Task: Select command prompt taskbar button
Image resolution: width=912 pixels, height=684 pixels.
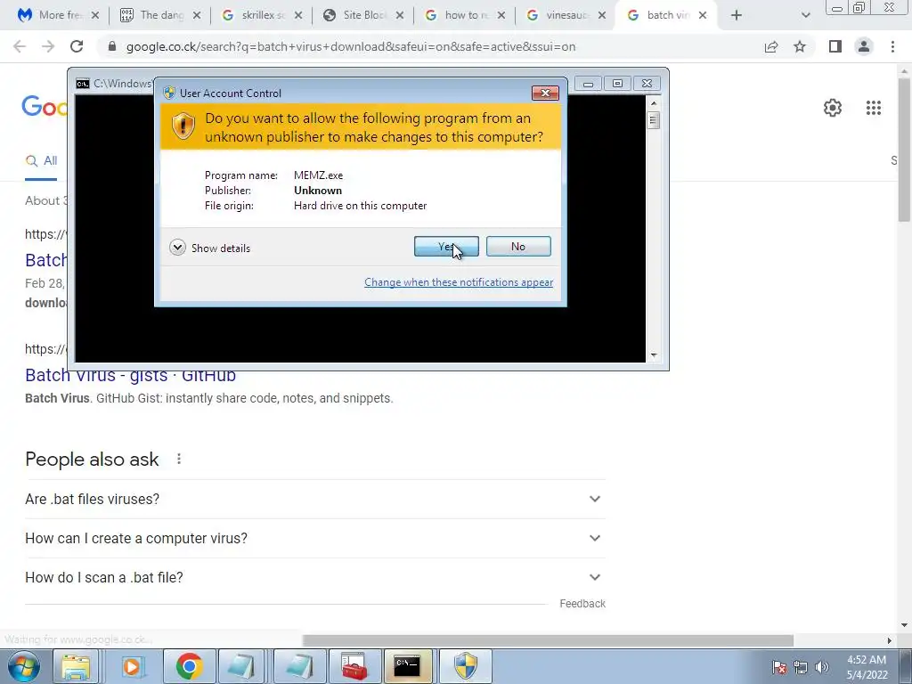Action: click(x=407, y=666)
